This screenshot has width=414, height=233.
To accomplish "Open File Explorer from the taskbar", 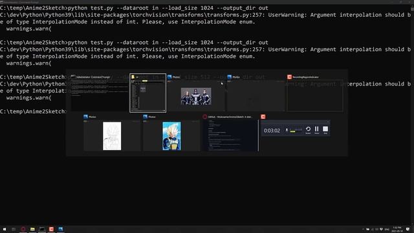I will 32,229.
